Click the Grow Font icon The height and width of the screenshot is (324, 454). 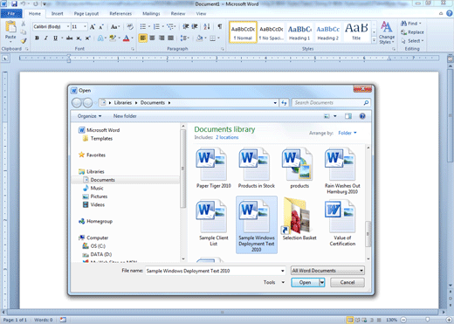click(93, 27)
